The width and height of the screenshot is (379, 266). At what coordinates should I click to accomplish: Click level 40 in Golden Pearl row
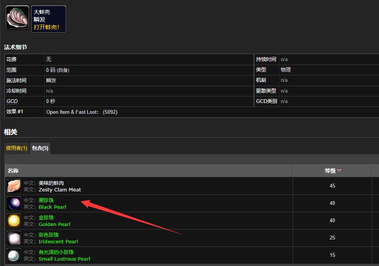click(332, 221)
